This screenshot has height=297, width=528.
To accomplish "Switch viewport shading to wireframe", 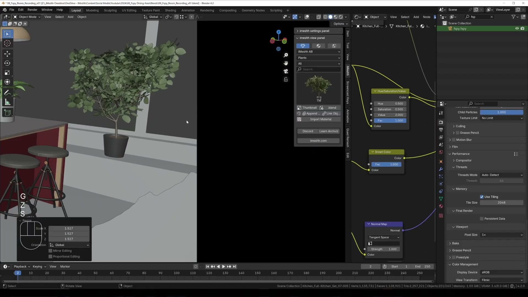I will pyautogui.click(x=325, y=17).
